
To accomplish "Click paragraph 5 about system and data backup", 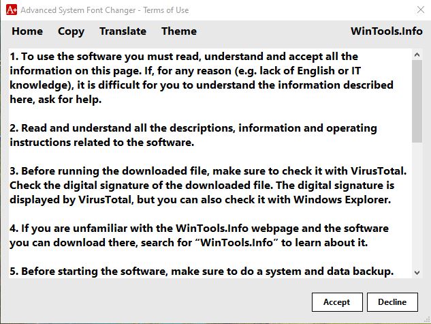I will point(201,271).
